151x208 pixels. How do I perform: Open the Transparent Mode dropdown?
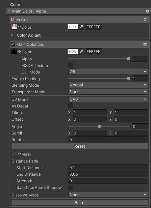(x=108, y=92)
